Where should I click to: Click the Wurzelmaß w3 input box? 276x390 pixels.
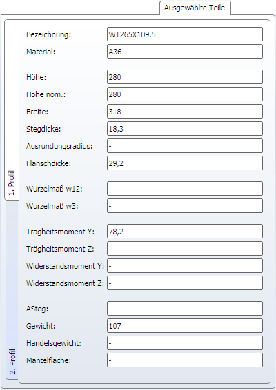(x=185, y=206)
